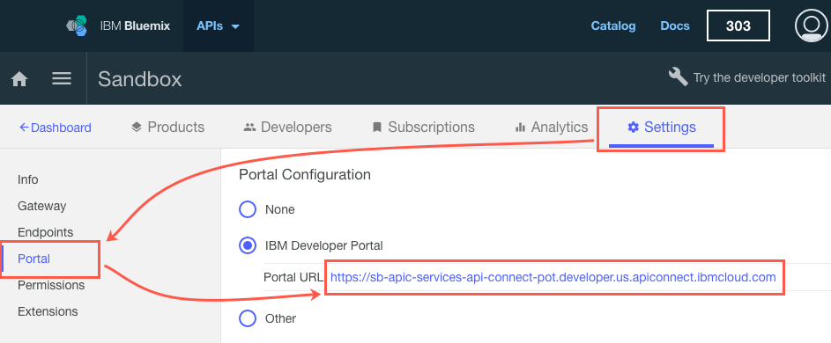831x343 pixels.
Task: Open the Endpoints settings section
Action: (46, 232)
